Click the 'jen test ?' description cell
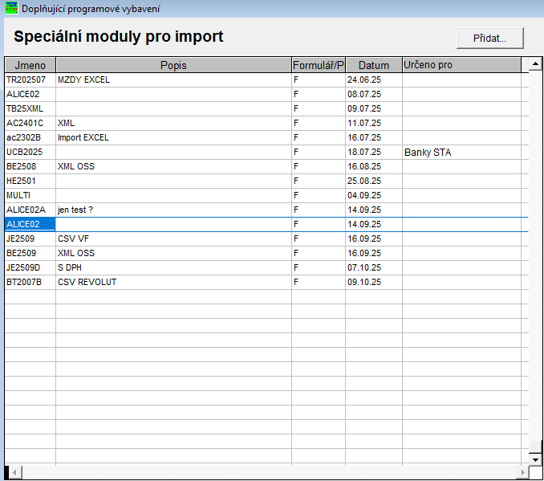This screenshot has height=481, width=544. [173, 210]
